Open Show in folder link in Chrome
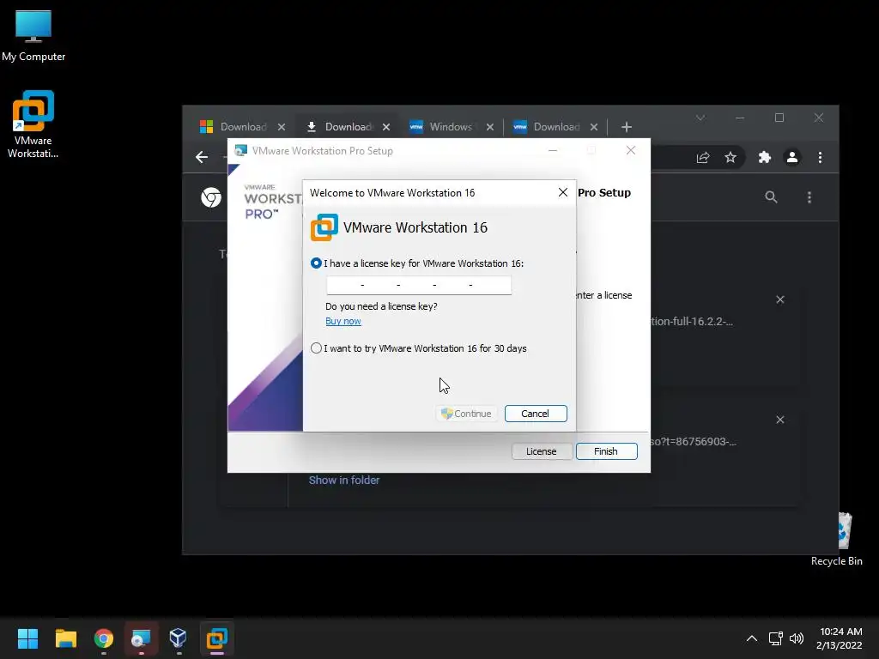The image size is (879, 659). (x=344, y=481)
